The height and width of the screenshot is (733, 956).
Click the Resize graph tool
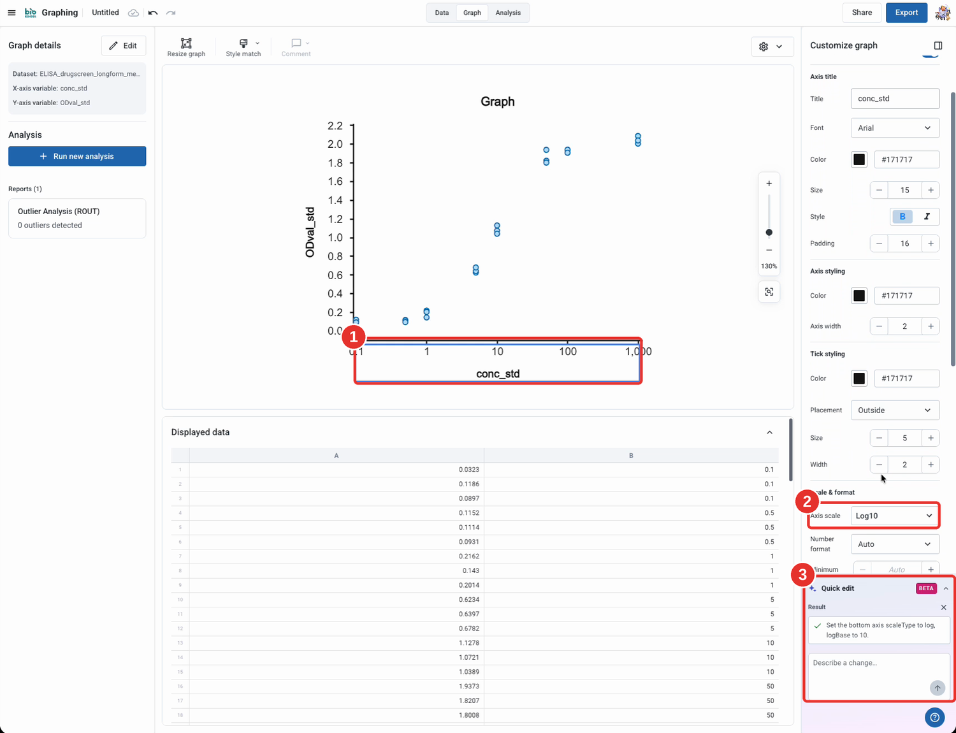coord(186,47)
